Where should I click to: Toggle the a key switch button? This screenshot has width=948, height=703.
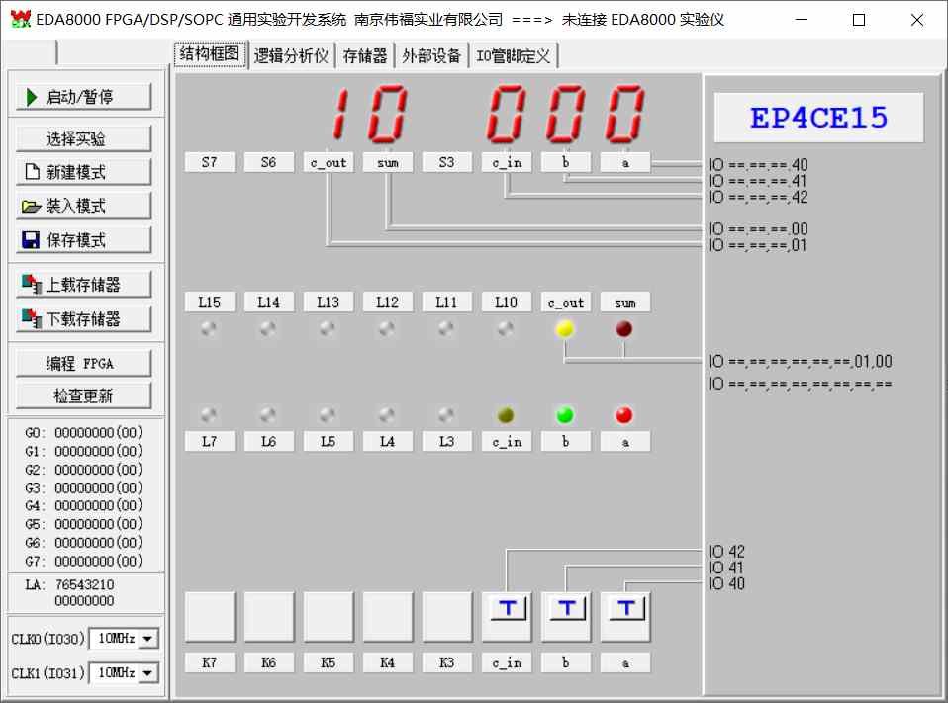(625, 609)
